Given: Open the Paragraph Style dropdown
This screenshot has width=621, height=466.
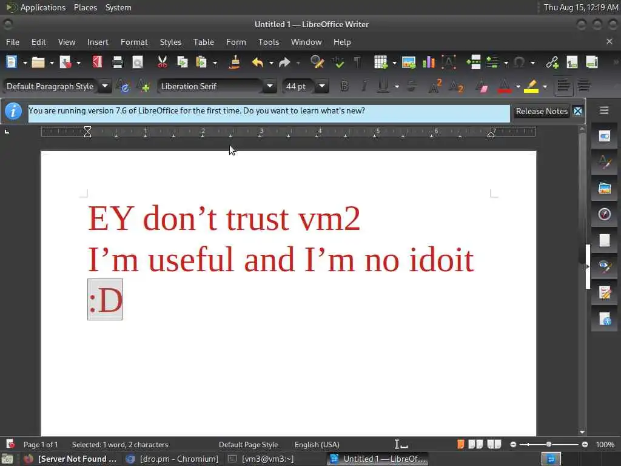Looking at the screenshot, I should point(105,86).
